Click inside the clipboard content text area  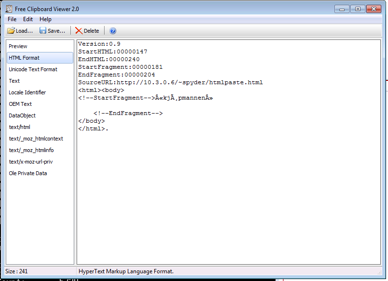coord(229,192)
